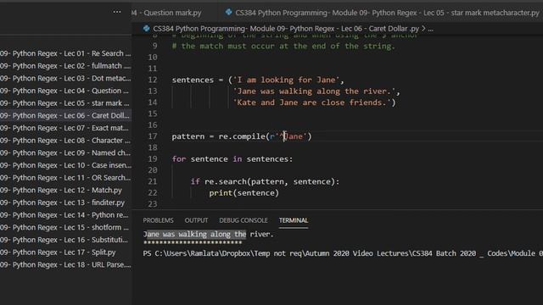Open the Lec 10 - Case insen... file
This screenshot has width=543, height=305.
(x=65, y=166)
